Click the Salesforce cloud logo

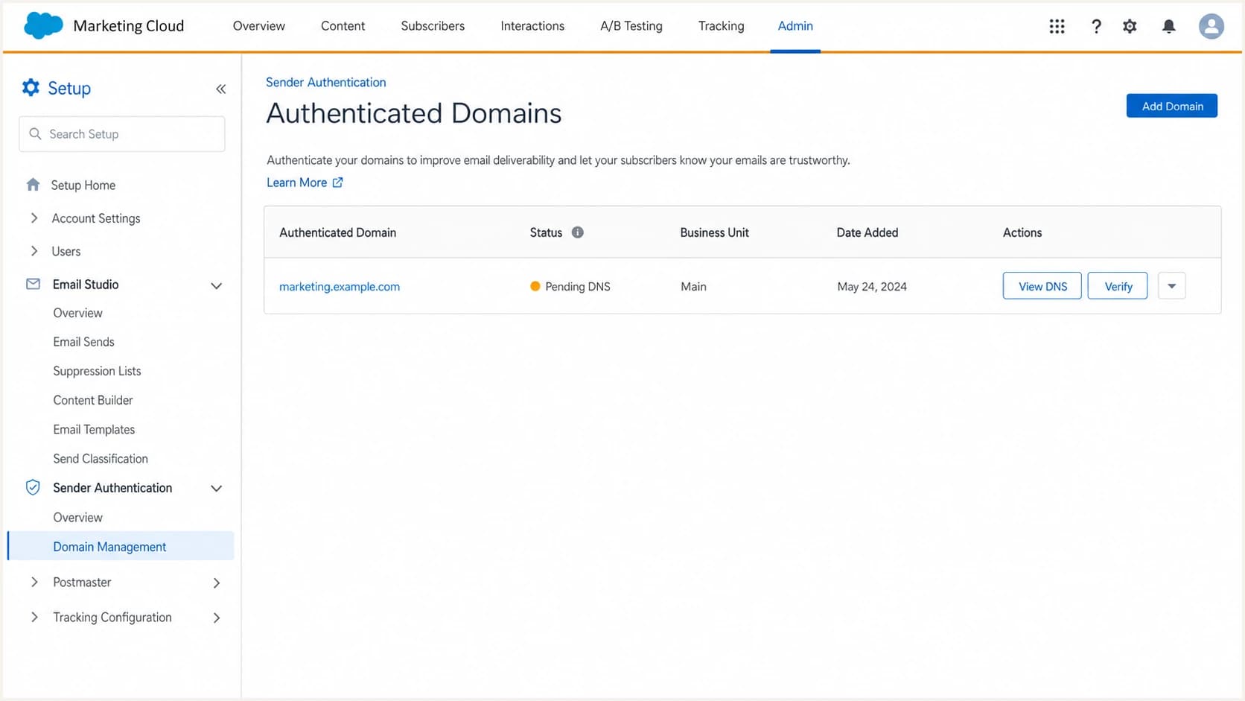[x=43, y=25]
